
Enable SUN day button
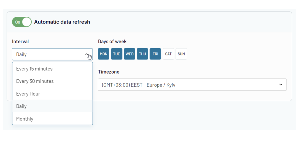[181, 54]
